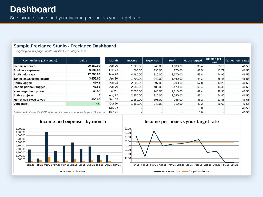
Task: Click the "Income per hour" column header
Action: pyautogui.click(x=214, y=61)
